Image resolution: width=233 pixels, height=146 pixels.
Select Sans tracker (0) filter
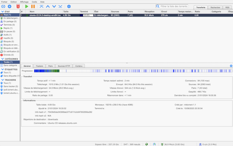pos(10,86)
